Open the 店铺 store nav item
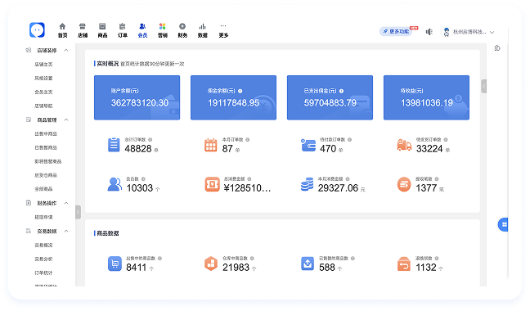This screenshot has height=311, width=530. pos(83,30)
